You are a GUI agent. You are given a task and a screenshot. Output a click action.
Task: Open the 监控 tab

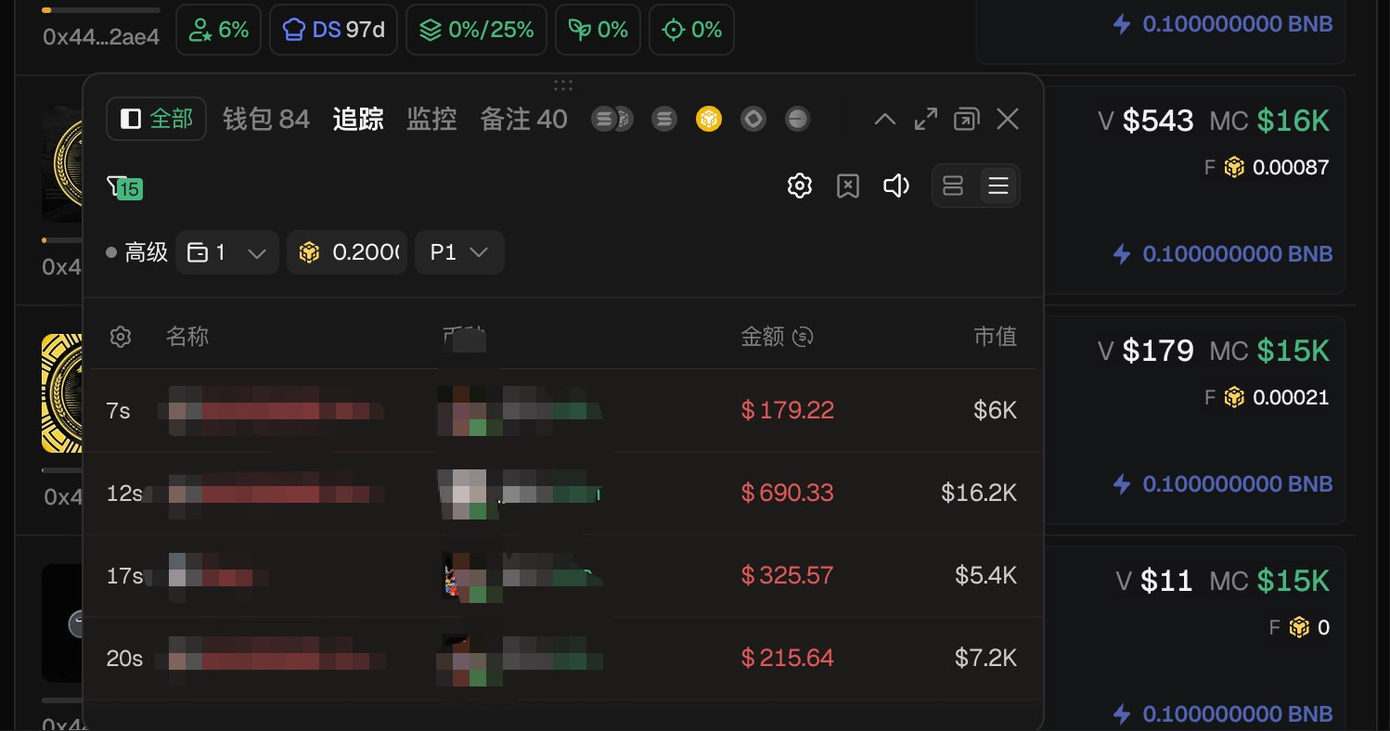pyautogui.click(x=431, y=119)
